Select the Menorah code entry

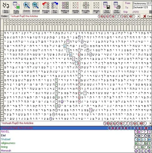[x=6, y=151]
